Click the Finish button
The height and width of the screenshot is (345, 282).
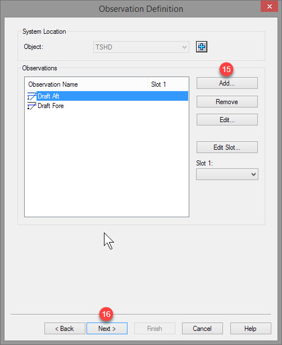pyautogui.click(x=154, y=329)
